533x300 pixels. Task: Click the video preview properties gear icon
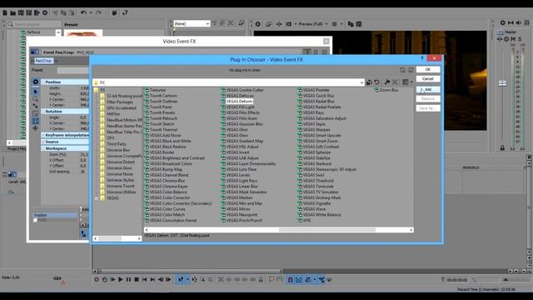[x=257, y=24]
